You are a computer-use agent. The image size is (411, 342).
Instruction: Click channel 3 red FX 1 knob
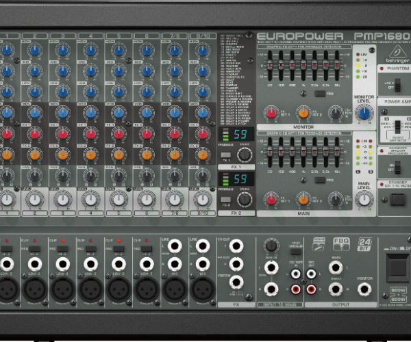[62, 133]
